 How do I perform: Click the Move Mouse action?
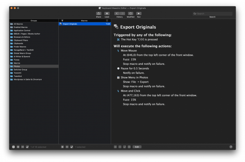[x=129, y=50]
